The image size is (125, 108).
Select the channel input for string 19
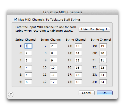[x=103, y=46]
